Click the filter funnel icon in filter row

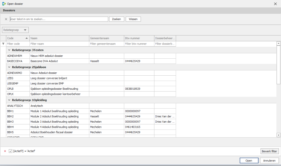coord(3,44)
